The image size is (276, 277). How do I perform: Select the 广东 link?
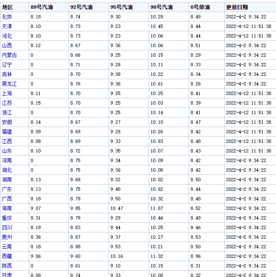coord(7,189)
